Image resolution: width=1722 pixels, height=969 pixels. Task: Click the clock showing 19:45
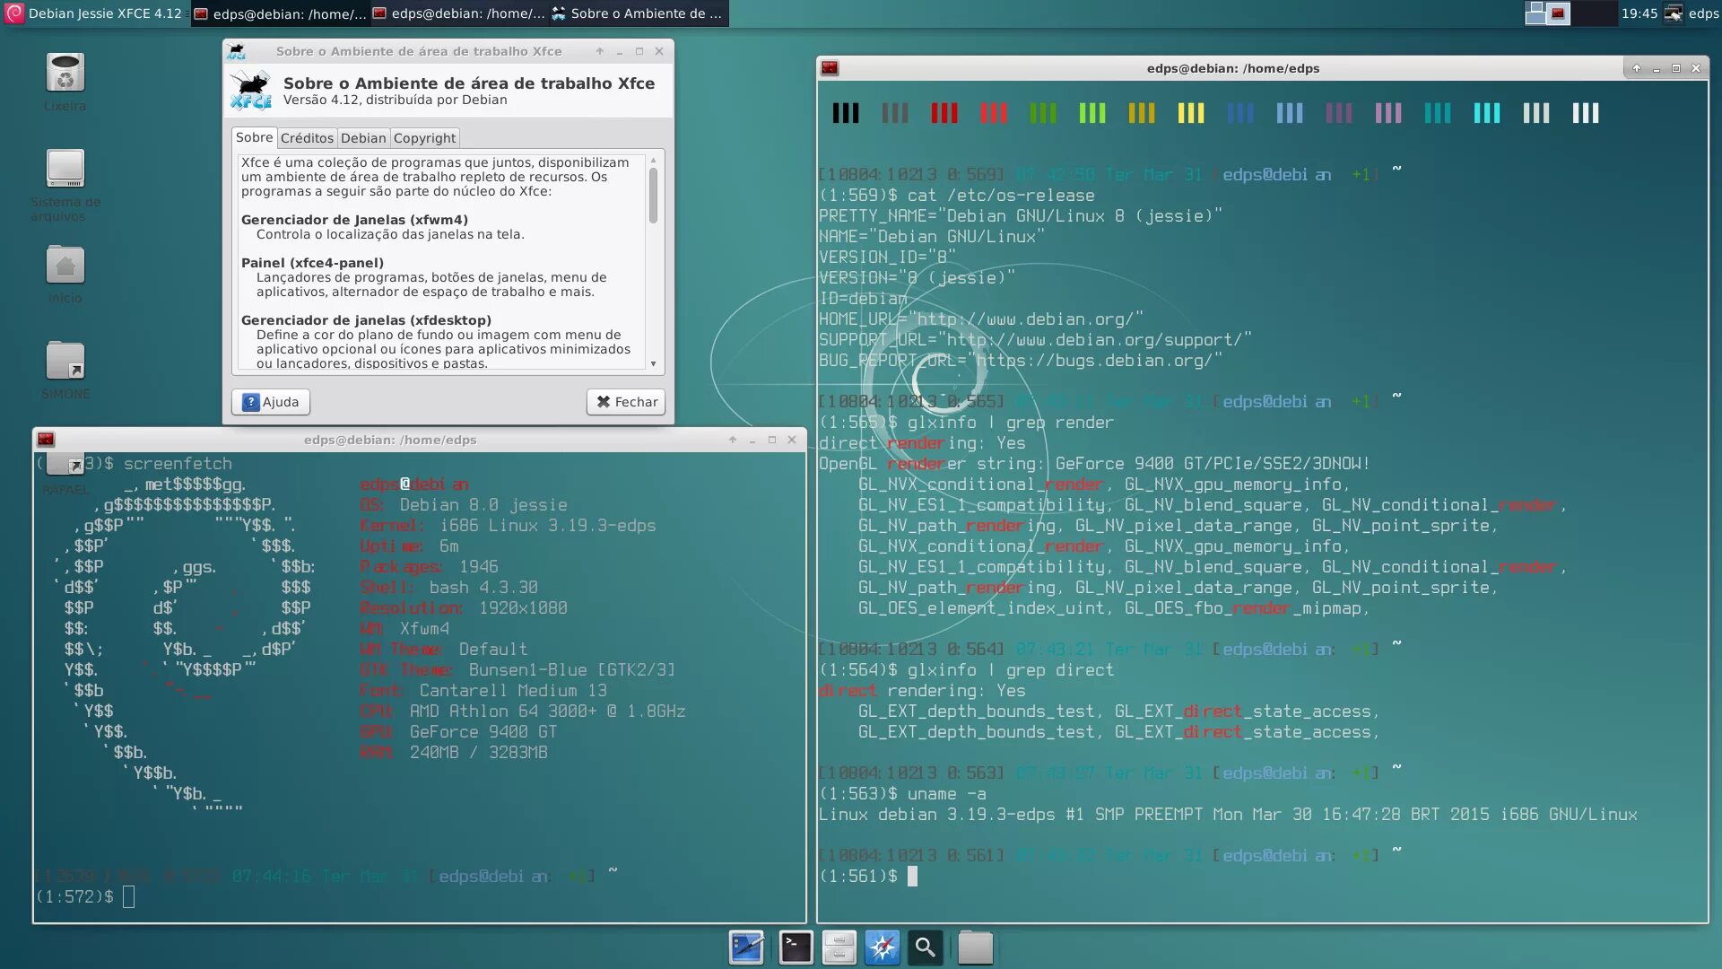1639,13
